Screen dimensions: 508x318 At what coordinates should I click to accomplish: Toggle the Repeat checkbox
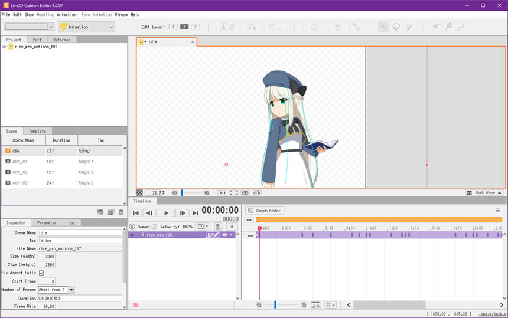click(x=154, y=227)
